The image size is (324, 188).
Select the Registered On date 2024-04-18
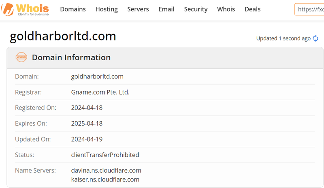87,108
